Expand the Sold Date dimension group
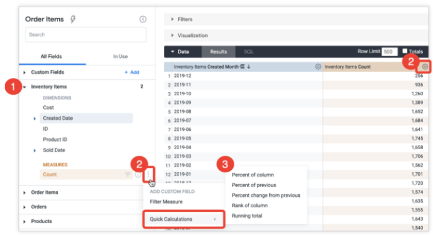The height and width of the screenshot is (235, 433). click(34, 151)
